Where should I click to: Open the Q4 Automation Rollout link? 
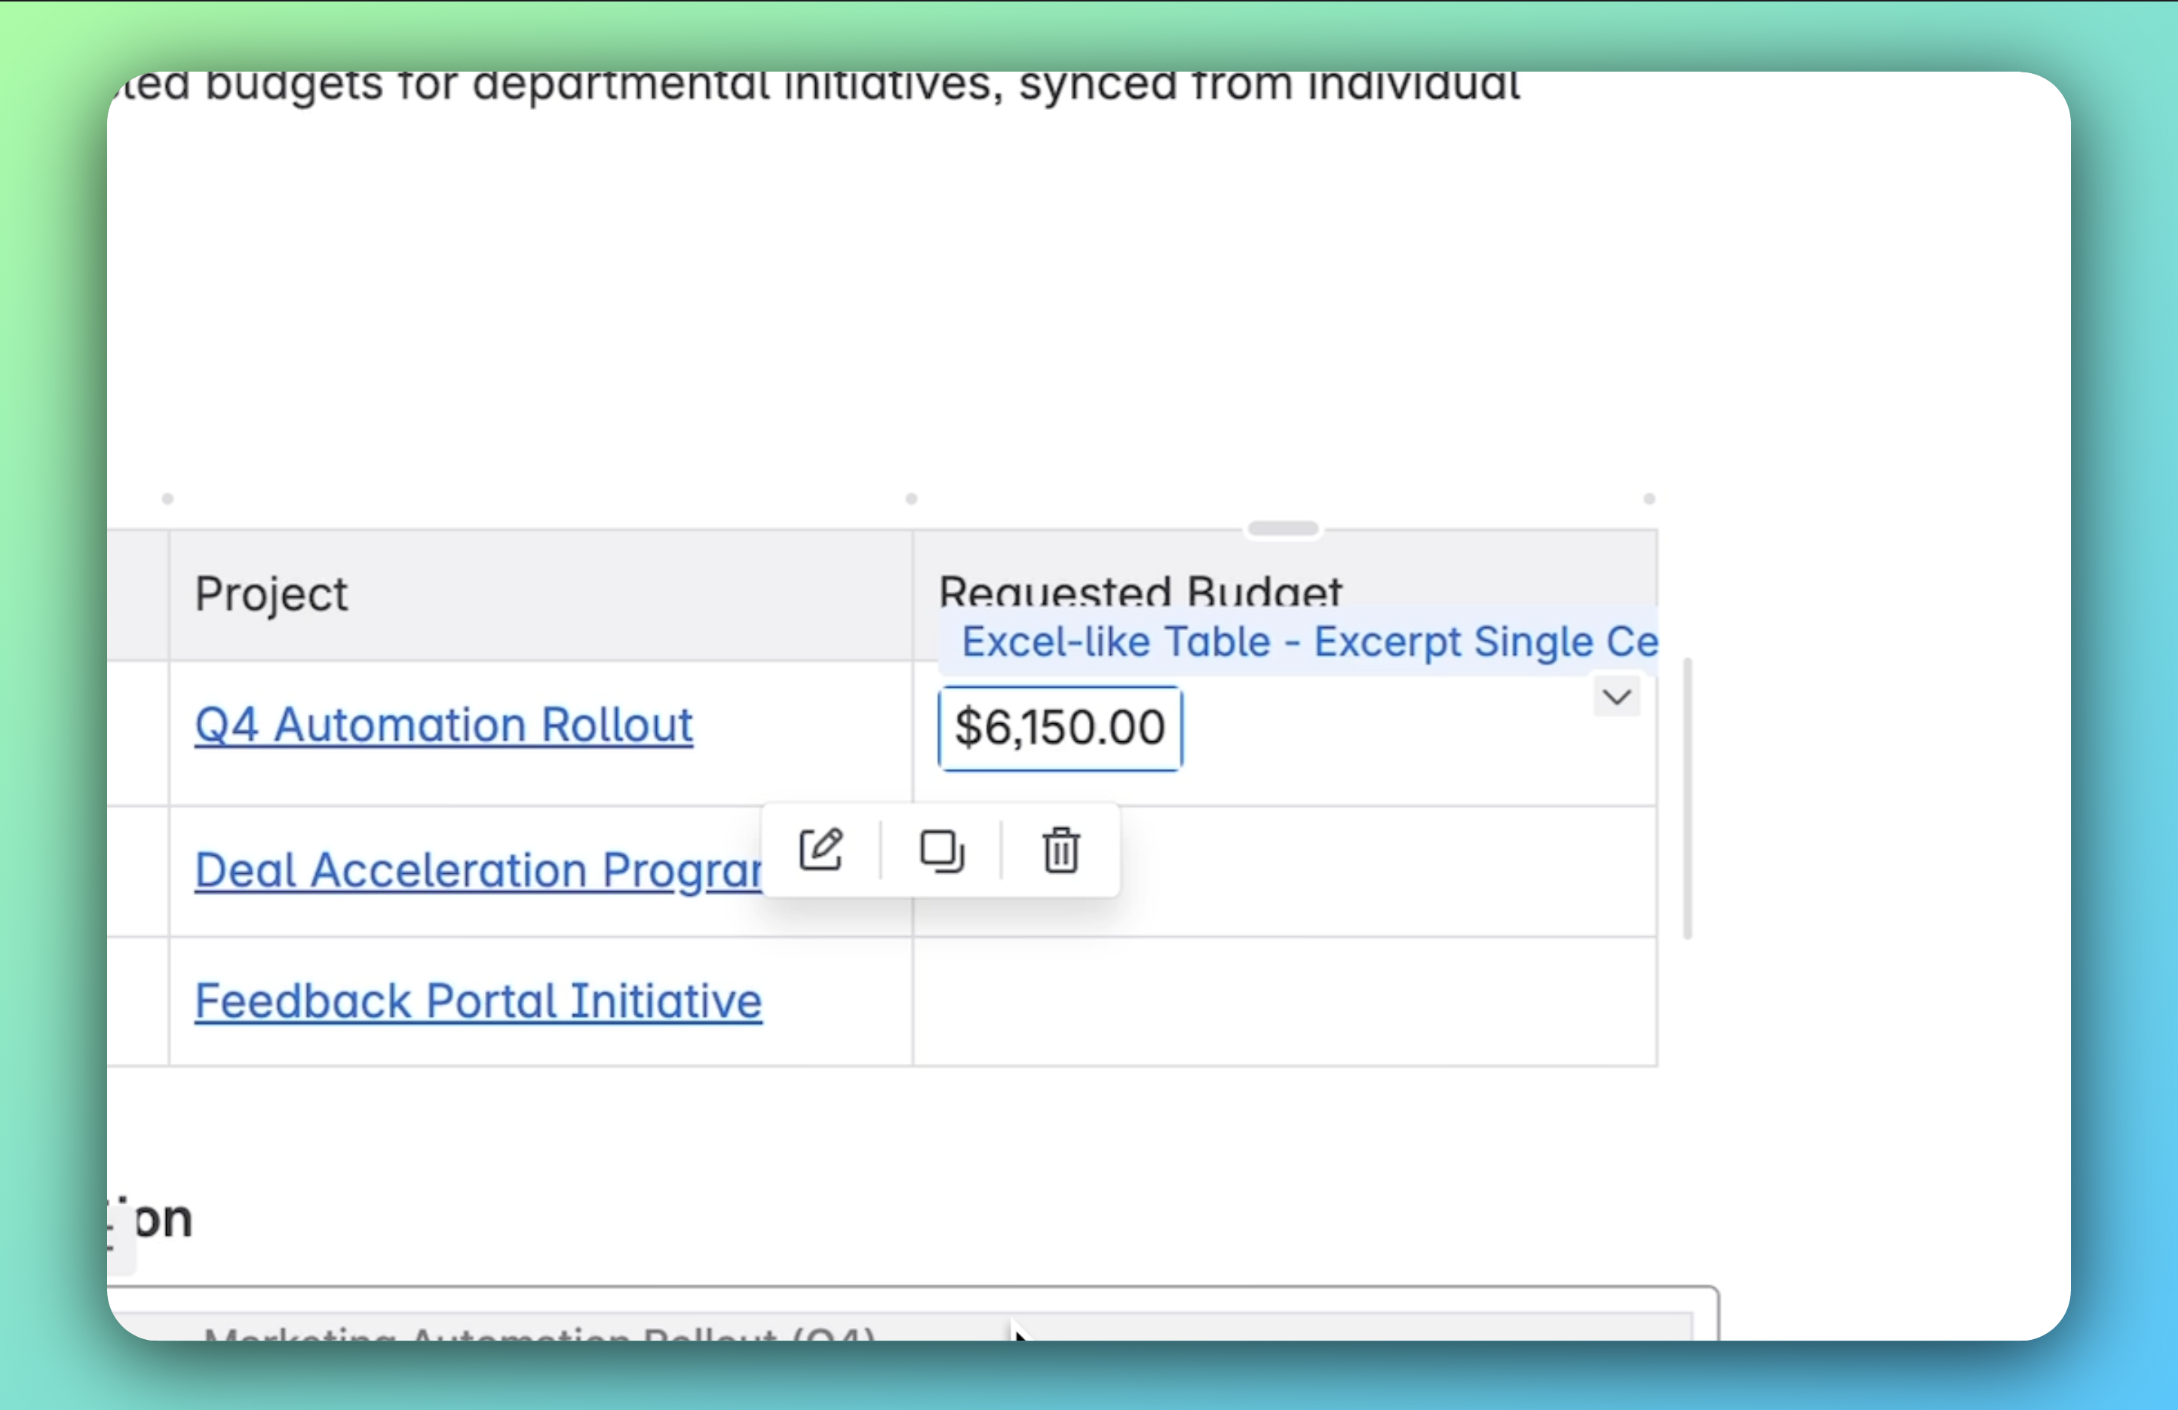coord(444,725)
